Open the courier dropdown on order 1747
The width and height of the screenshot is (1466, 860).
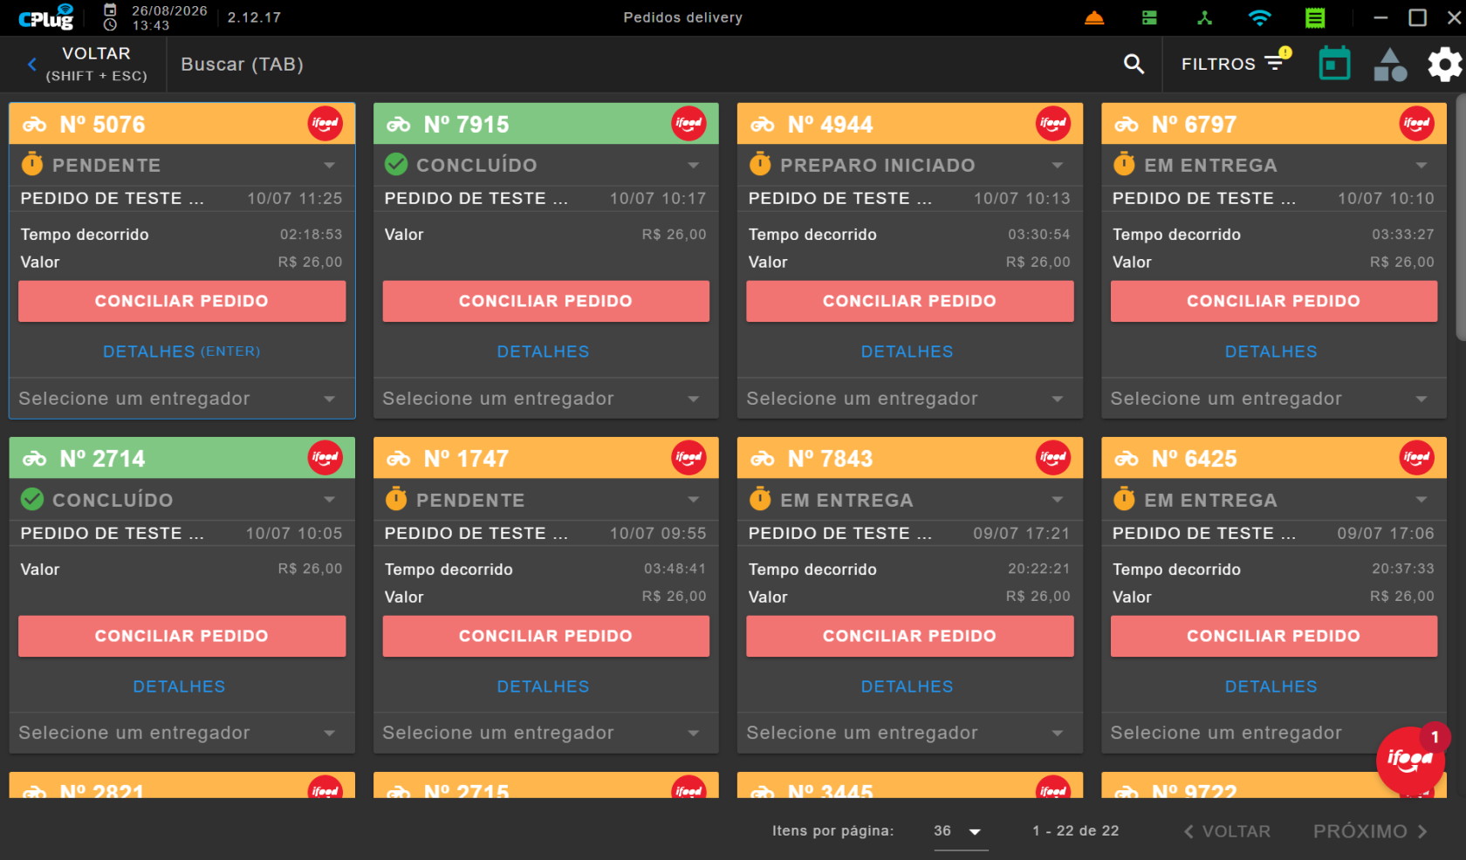coord(545,733)
